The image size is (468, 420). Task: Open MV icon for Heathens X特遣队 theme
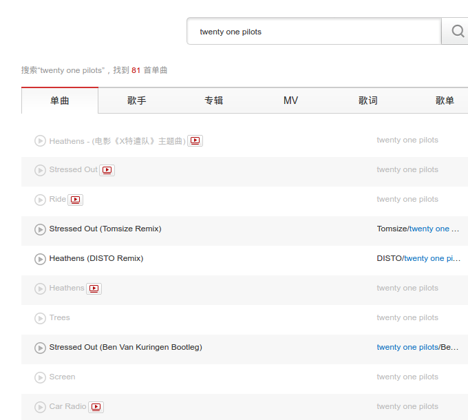pos(195,140)
